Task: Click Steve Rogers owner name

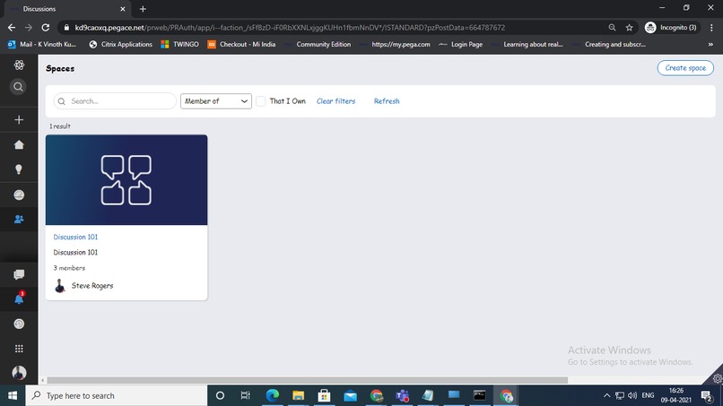Action: coord(92,286)
